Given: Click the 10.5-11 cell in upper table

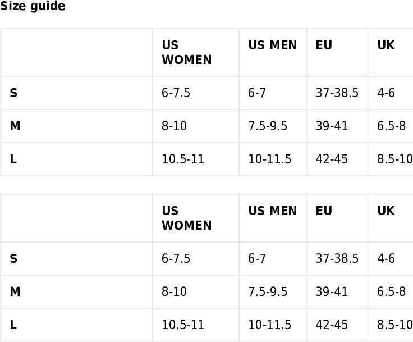Looking at the screenshot, I should 183,159.
